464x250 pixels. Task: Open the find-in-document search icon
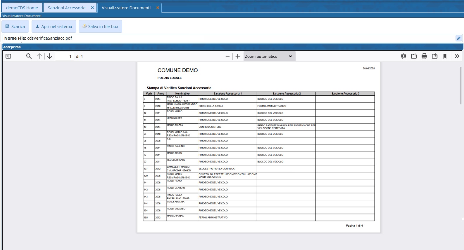[x=29, y=56]
